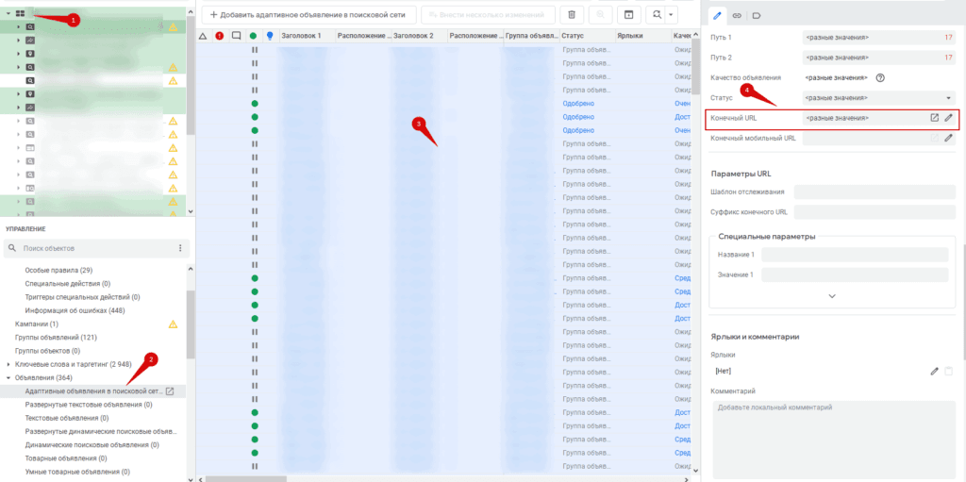Select Кампании (1) in management tree
This screenshot has width=966, height=482.
tap(37, 324)
